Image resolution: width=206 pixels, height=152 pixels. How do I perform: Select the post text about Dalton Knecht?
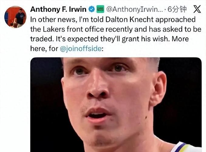coord(116,34)
